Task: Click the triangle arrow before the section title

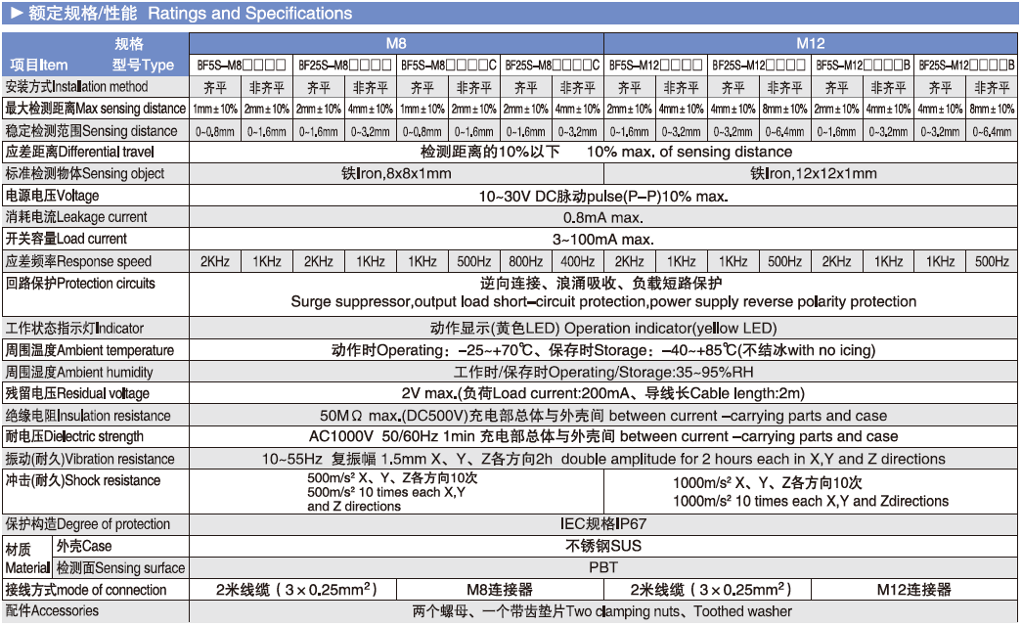Action: click(x=15, y=14)
